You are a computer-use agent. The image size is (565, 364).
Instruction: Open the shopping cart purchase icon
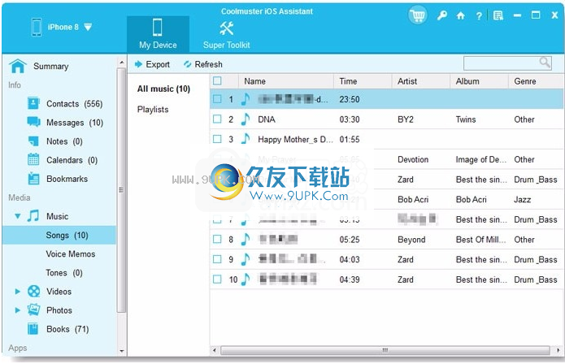(x=418, y=15)
